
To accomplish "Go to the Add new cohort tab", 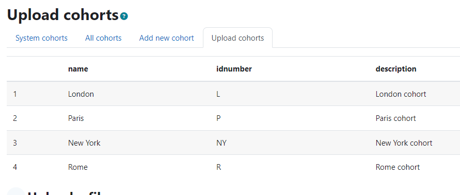I will (x=166, y=38).
